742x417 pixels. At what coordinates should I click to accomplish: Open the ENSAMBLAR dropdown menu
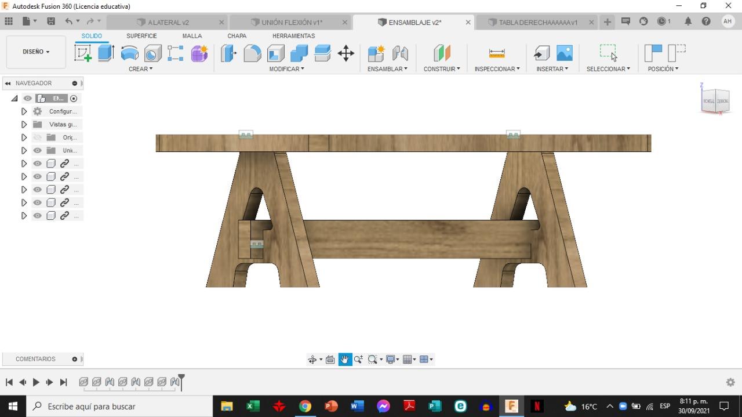point(387,69)
